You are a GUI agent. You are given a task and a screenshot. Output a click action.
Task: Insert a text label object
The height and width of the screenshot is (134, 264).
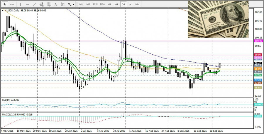click(62, 4)
